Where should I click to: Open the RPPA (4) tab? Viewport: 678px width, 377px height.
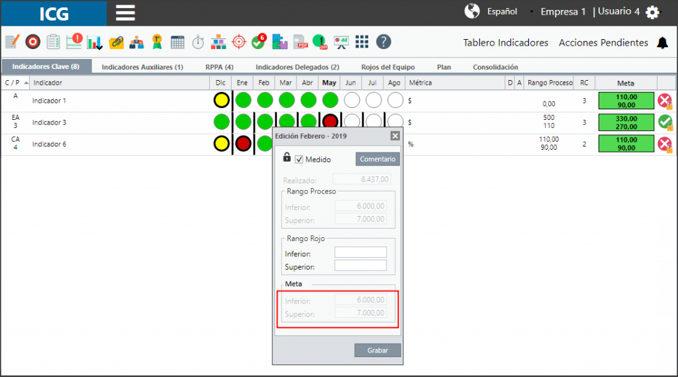tap(219, 67)
